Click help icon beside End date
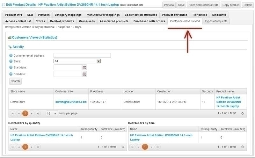The image size is (255, 158). click(11, 74)
